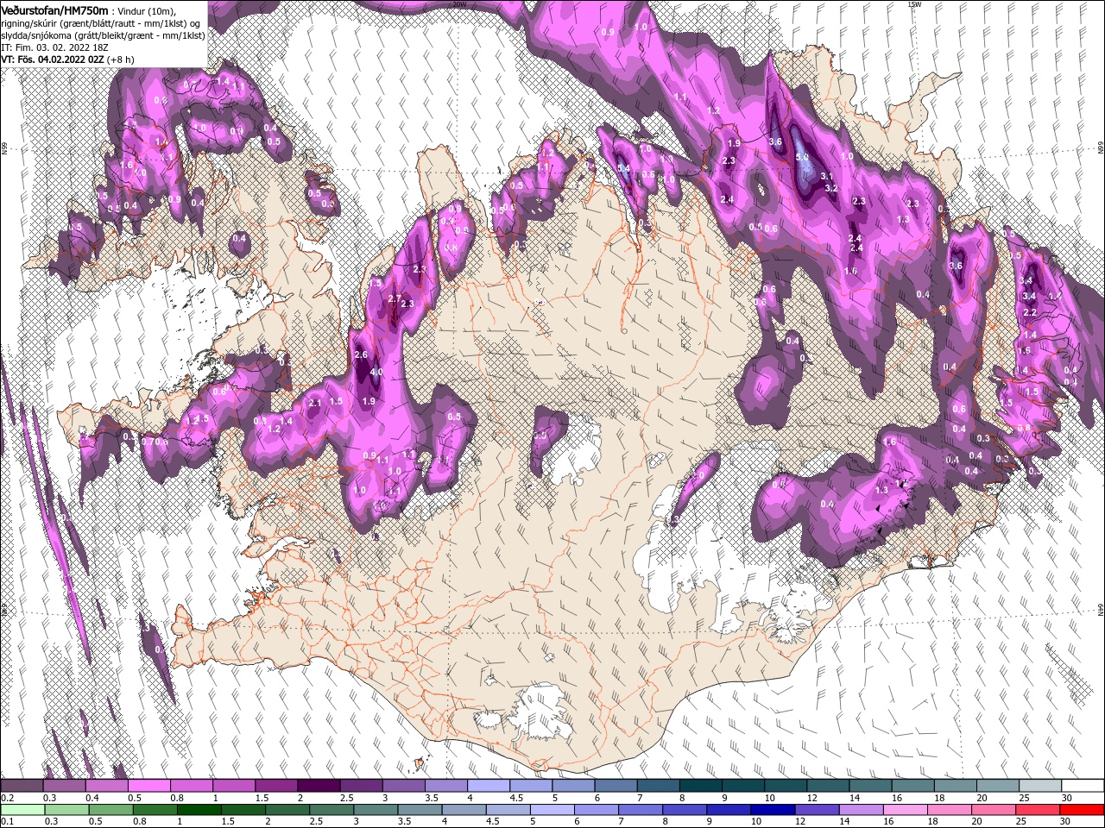Pick the upper snow scale swatch starting at 25
This screenshot has height=828, width=1105.
point(1040,786)
